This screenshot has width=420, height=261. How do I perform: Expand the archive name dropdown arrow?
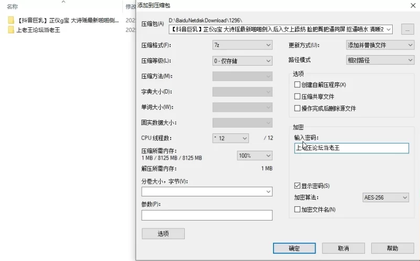(388, 29)
